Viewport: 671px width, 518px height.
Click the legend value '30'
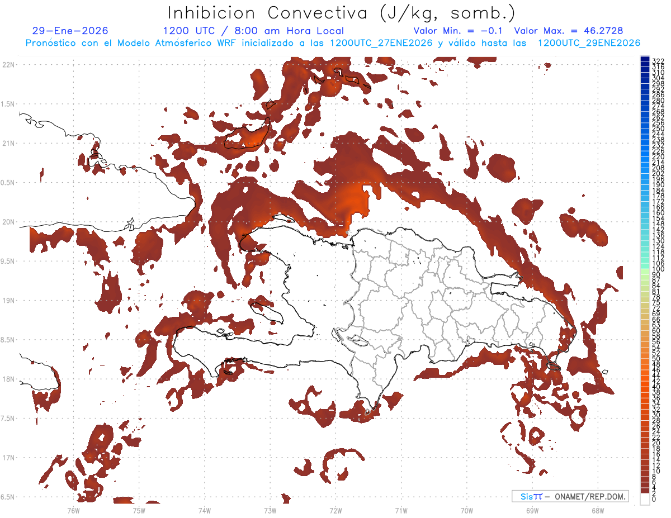[x=656, y=415]
